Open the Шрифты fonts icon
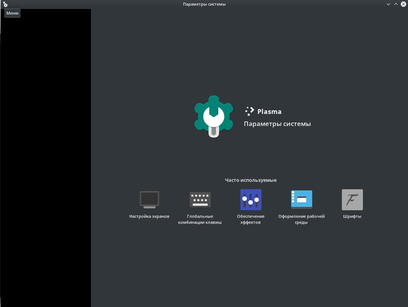The width and height of the screenshot is (408, 307). [352, 200]
